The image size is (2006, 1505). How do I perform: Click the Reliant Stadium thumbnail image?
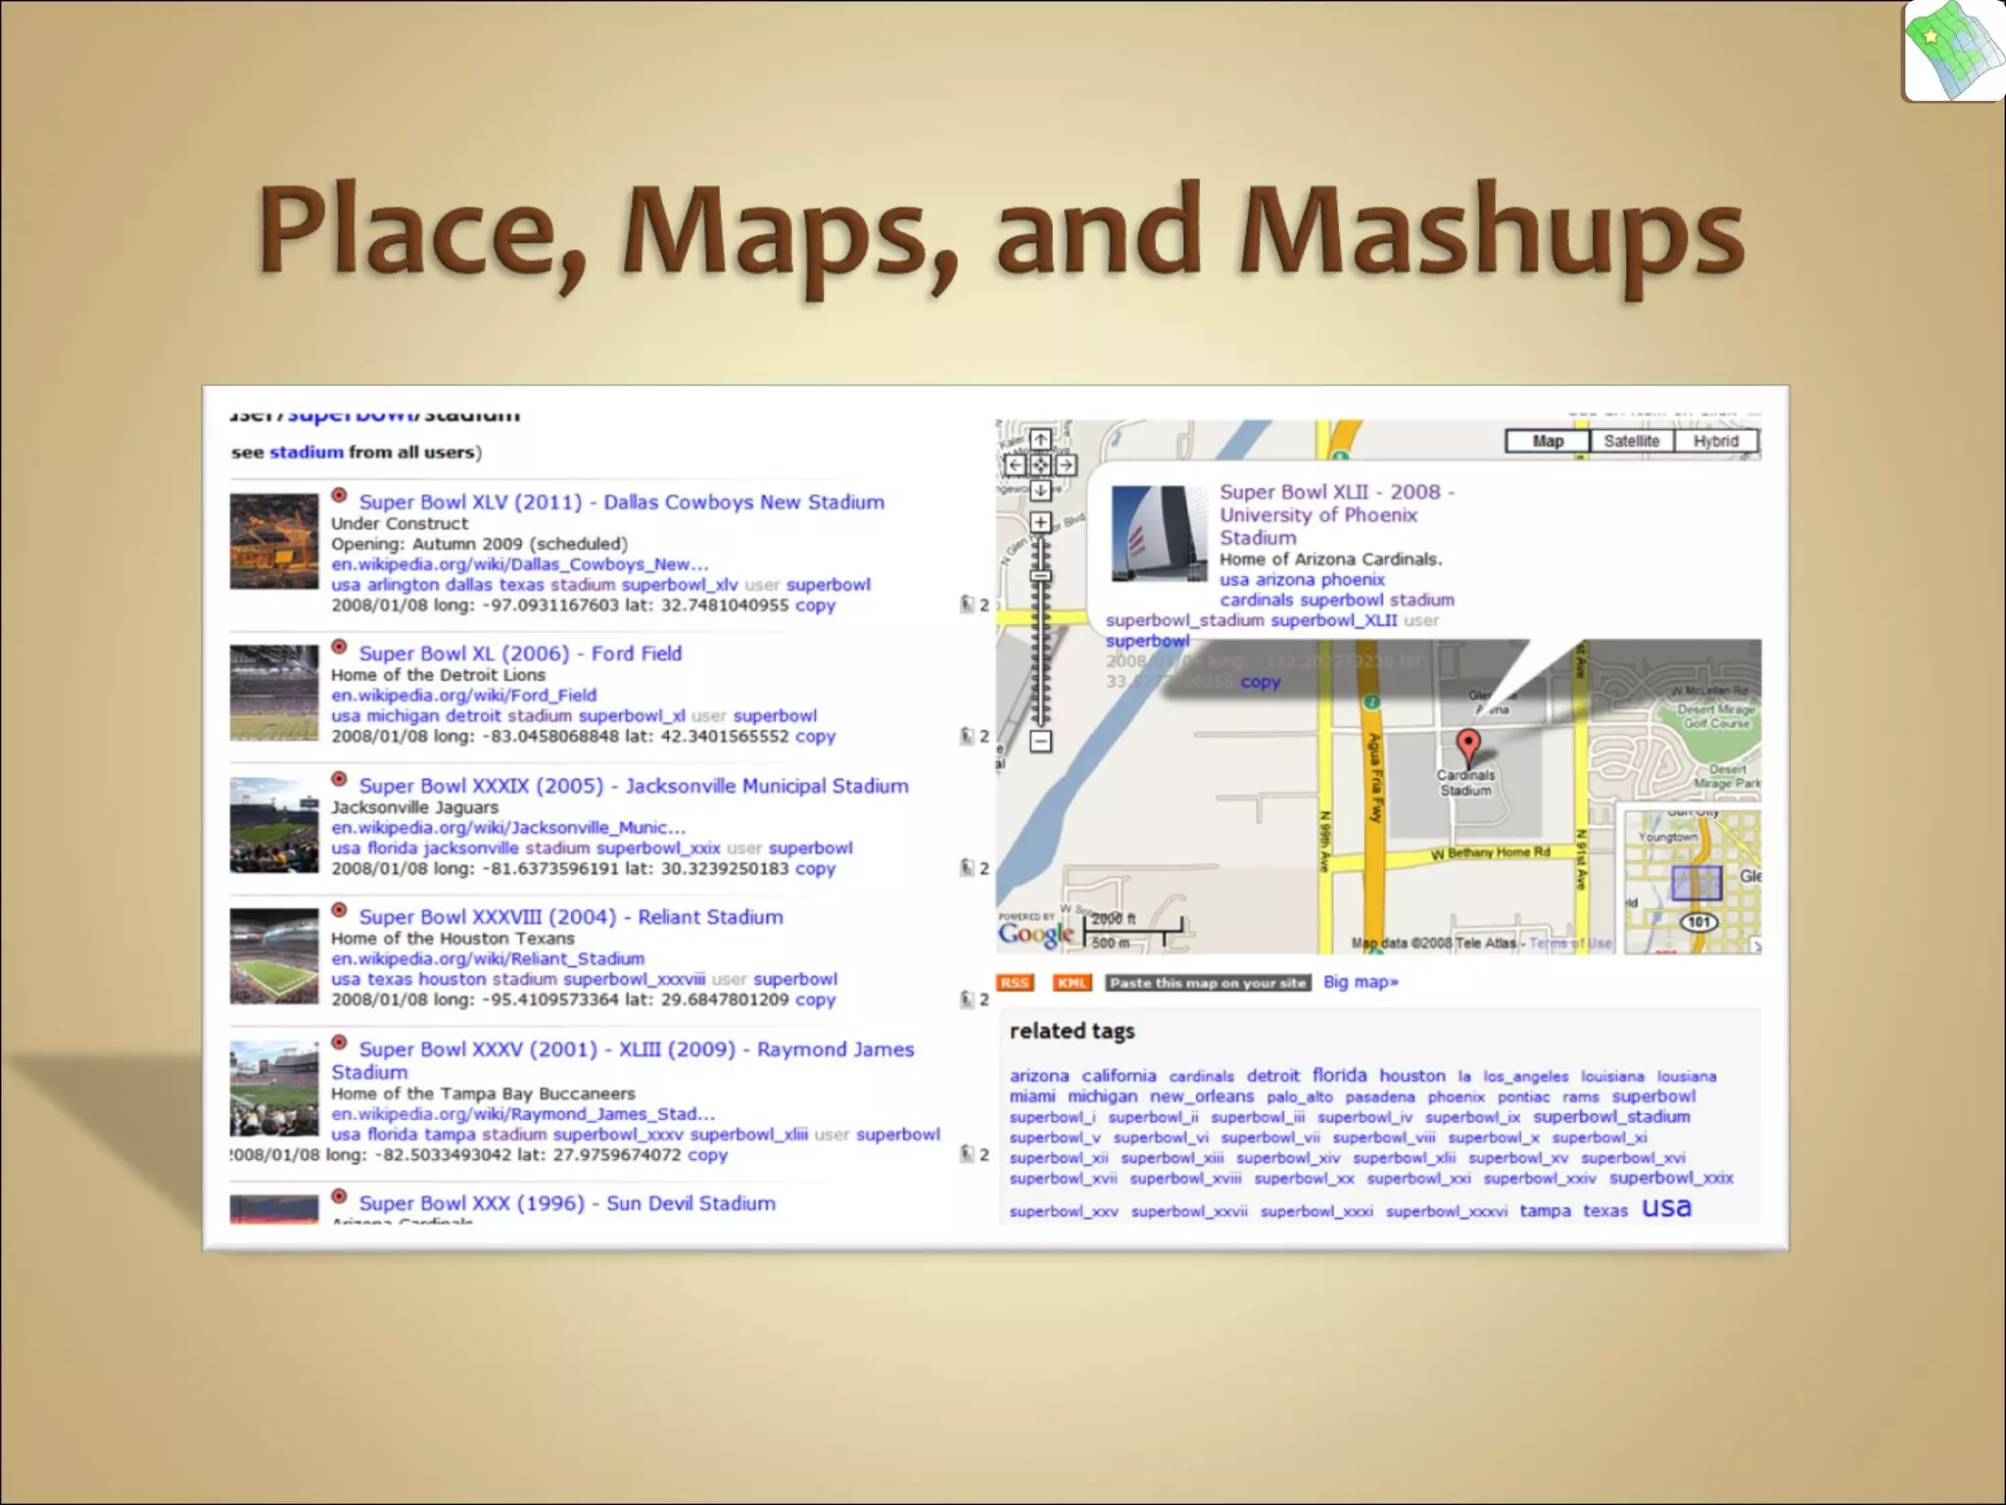[274, 956]
